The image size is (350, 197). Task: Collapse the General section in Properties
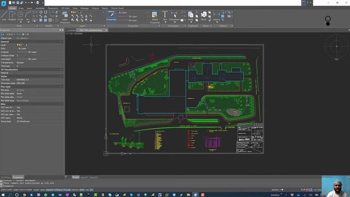coord(61,42)
